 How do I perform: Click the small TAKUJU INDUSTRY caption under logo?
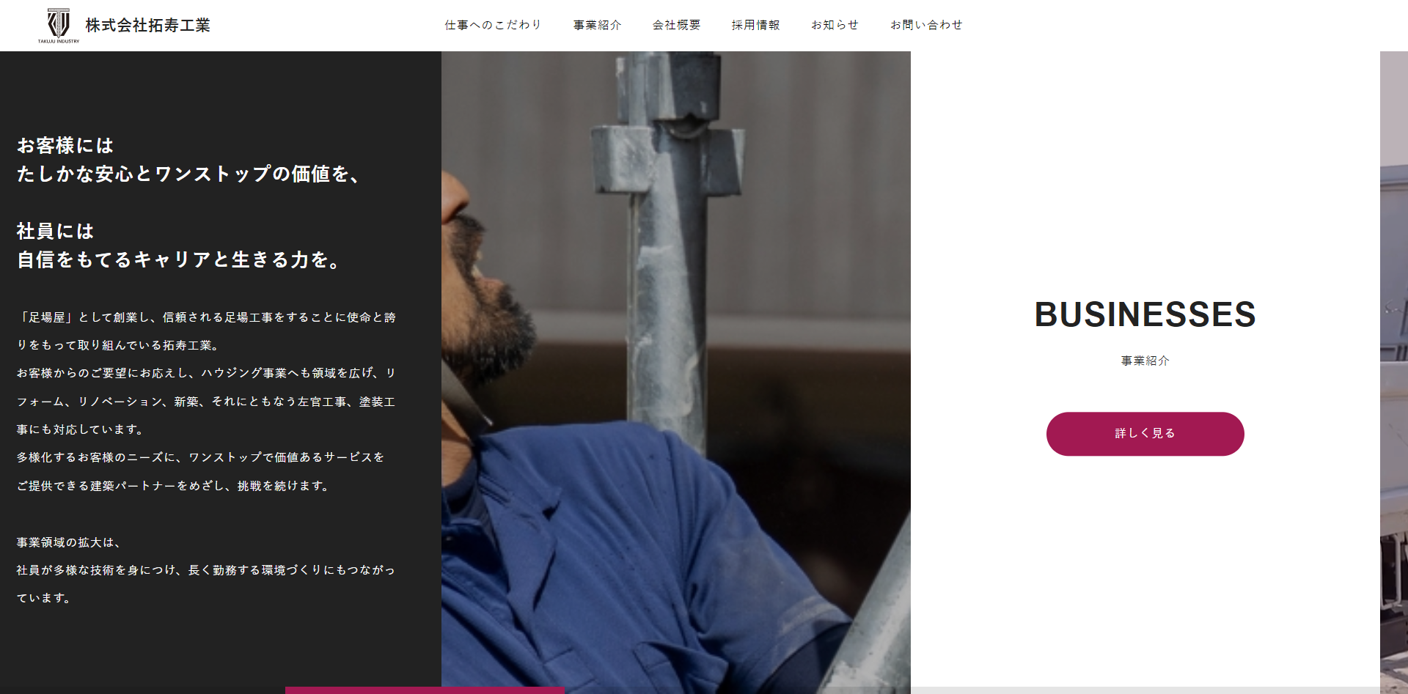click(x=59, y=41)
